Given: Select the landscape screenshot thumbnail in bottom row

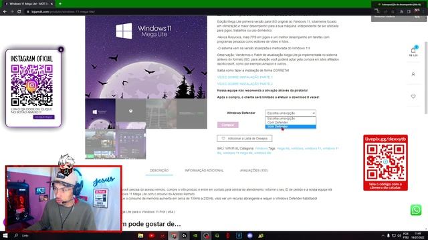Looking at the screenshot, I should [100, 144].
